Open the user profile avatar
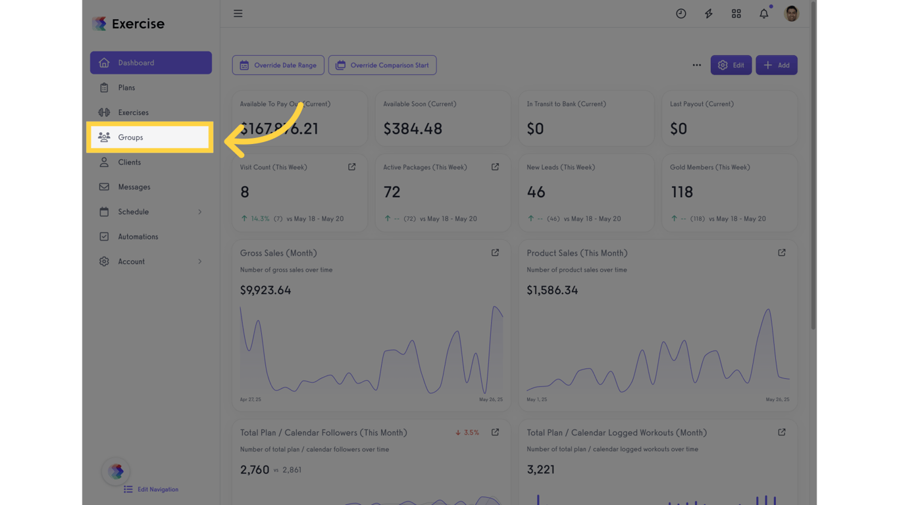 [x=792, y=13]
